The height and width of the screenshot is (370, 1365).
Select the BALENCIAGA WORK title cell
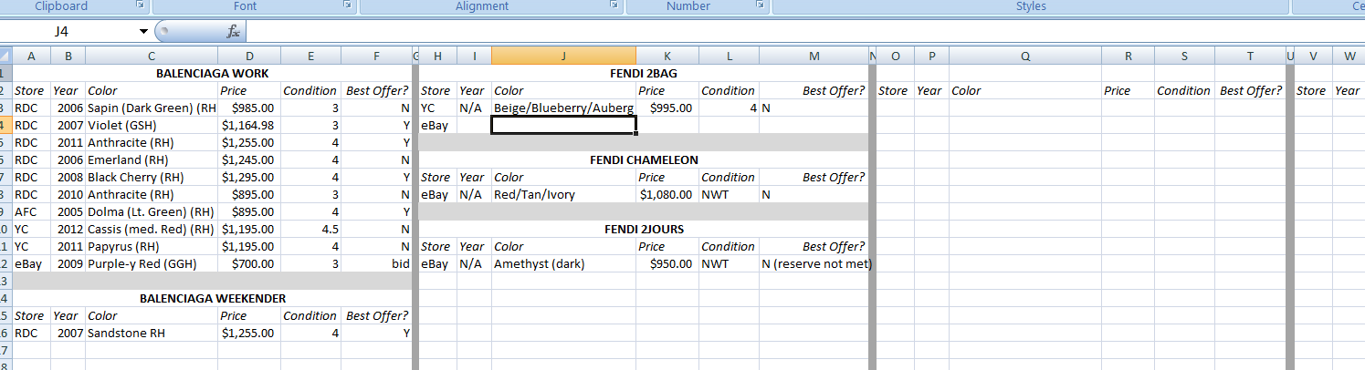[213, 73]
